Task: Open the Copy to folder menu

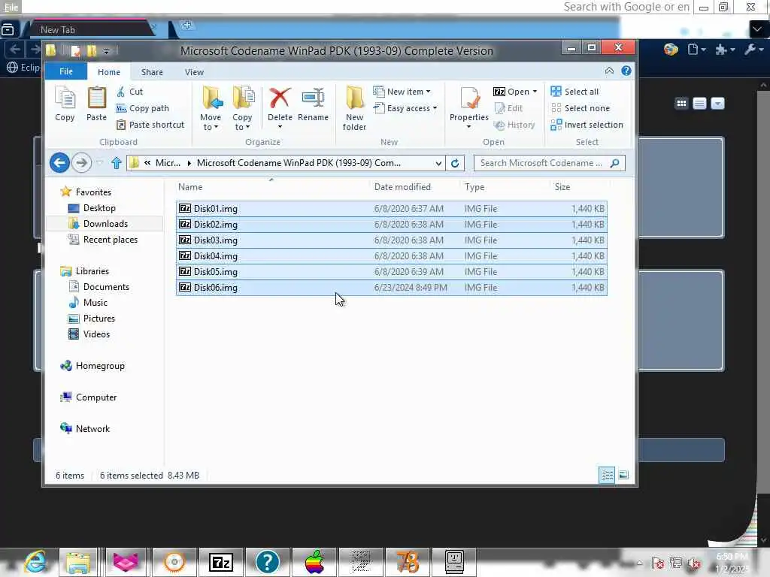Action: pos(242,108)
